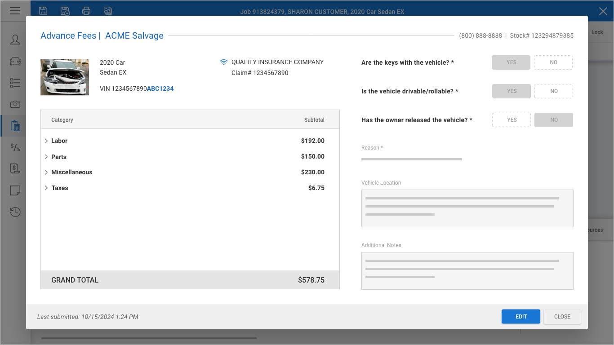Screen dimensions: 614x345
Task: Open the vehicle sidebar icon
Action: point(15,61)
